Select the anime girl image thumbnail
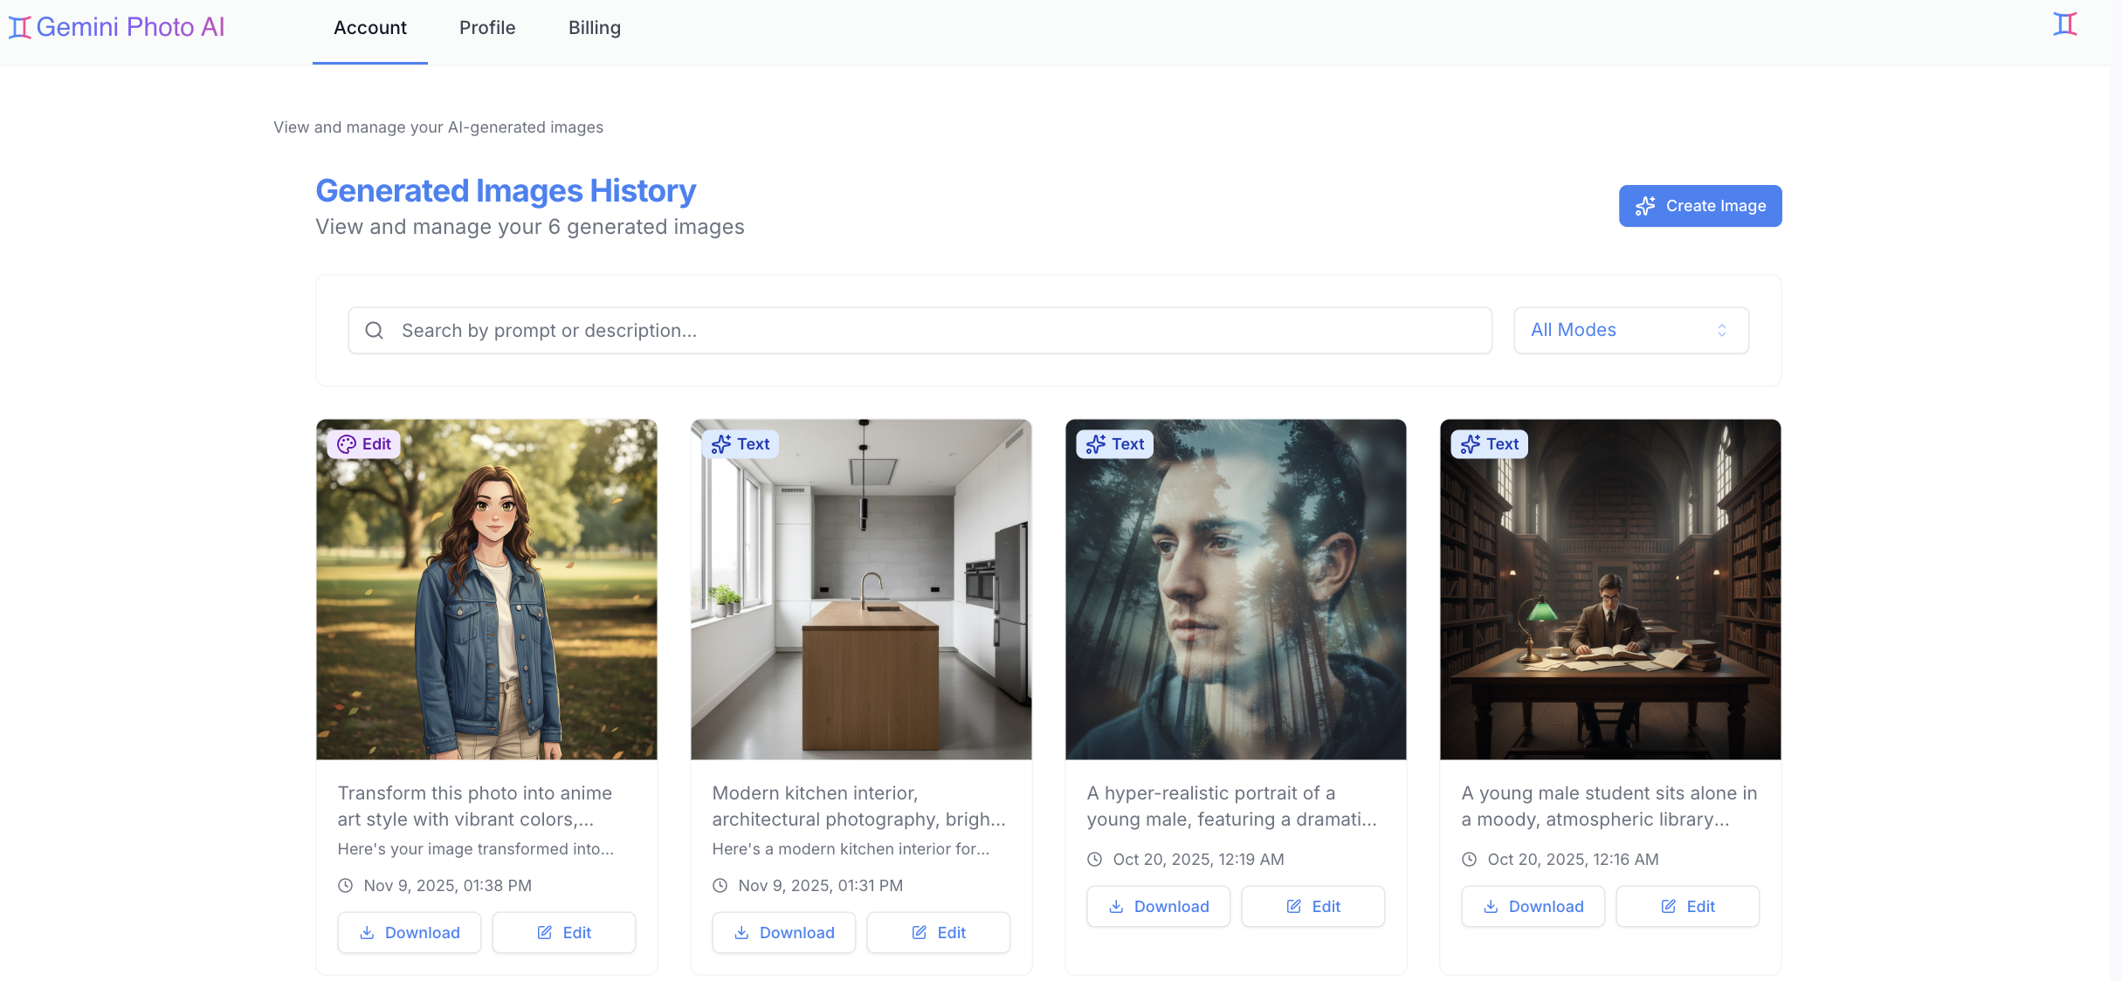Screen dimensions: 2122x981 [486, 588]
